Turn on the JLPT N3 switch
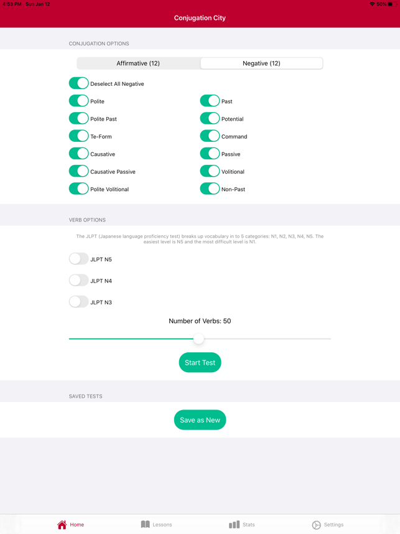This screenshot has width=400, height=534. (x=79, y=302)
